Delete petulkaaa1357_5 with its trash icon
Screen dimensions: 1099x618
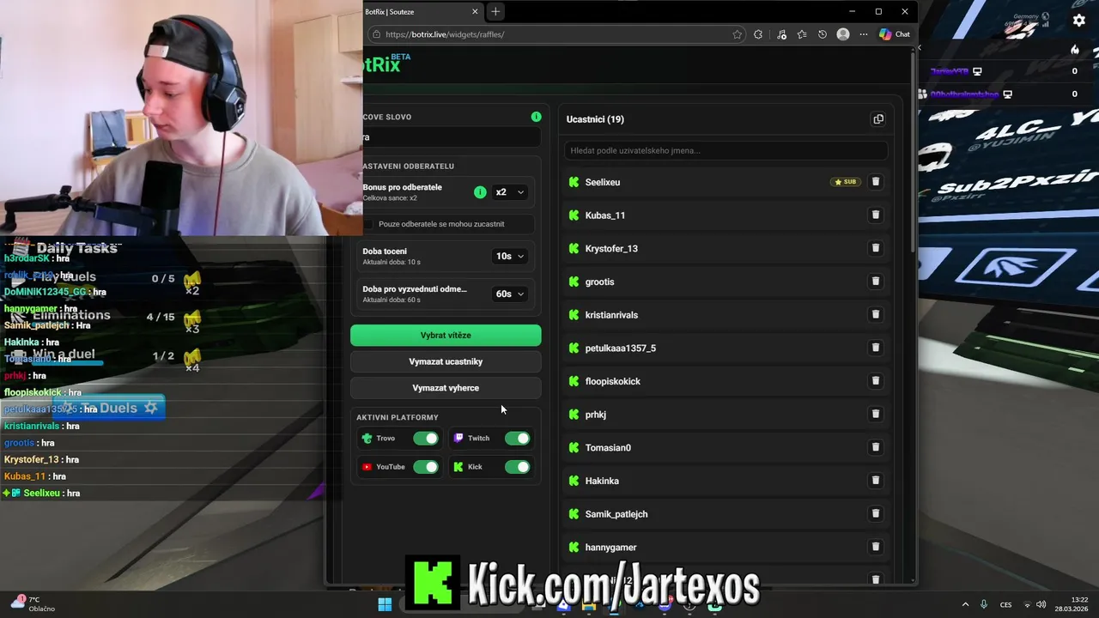pyautogui.click(x=876, y=348)
